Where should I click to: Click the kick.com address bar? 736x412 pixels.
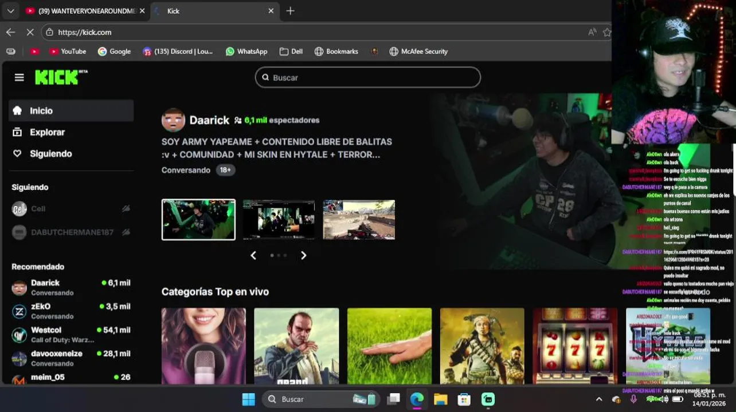click(327, 32)
